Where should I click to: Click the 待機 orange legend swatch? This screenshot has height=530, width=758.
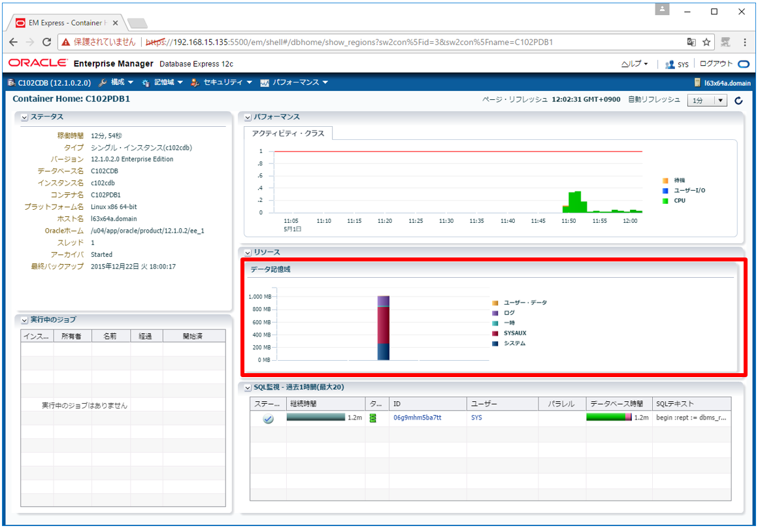coord(666,180)
